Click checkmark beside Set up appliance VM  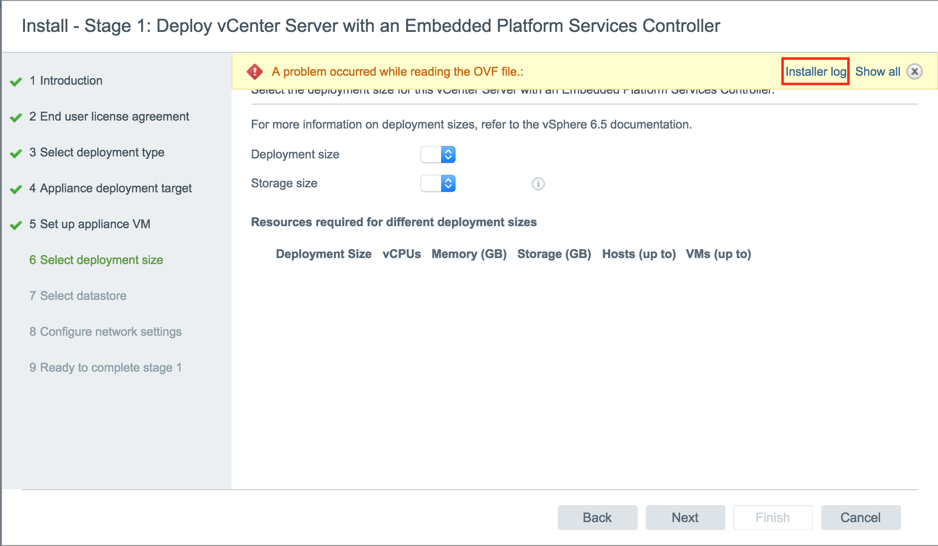pos(16,225)
